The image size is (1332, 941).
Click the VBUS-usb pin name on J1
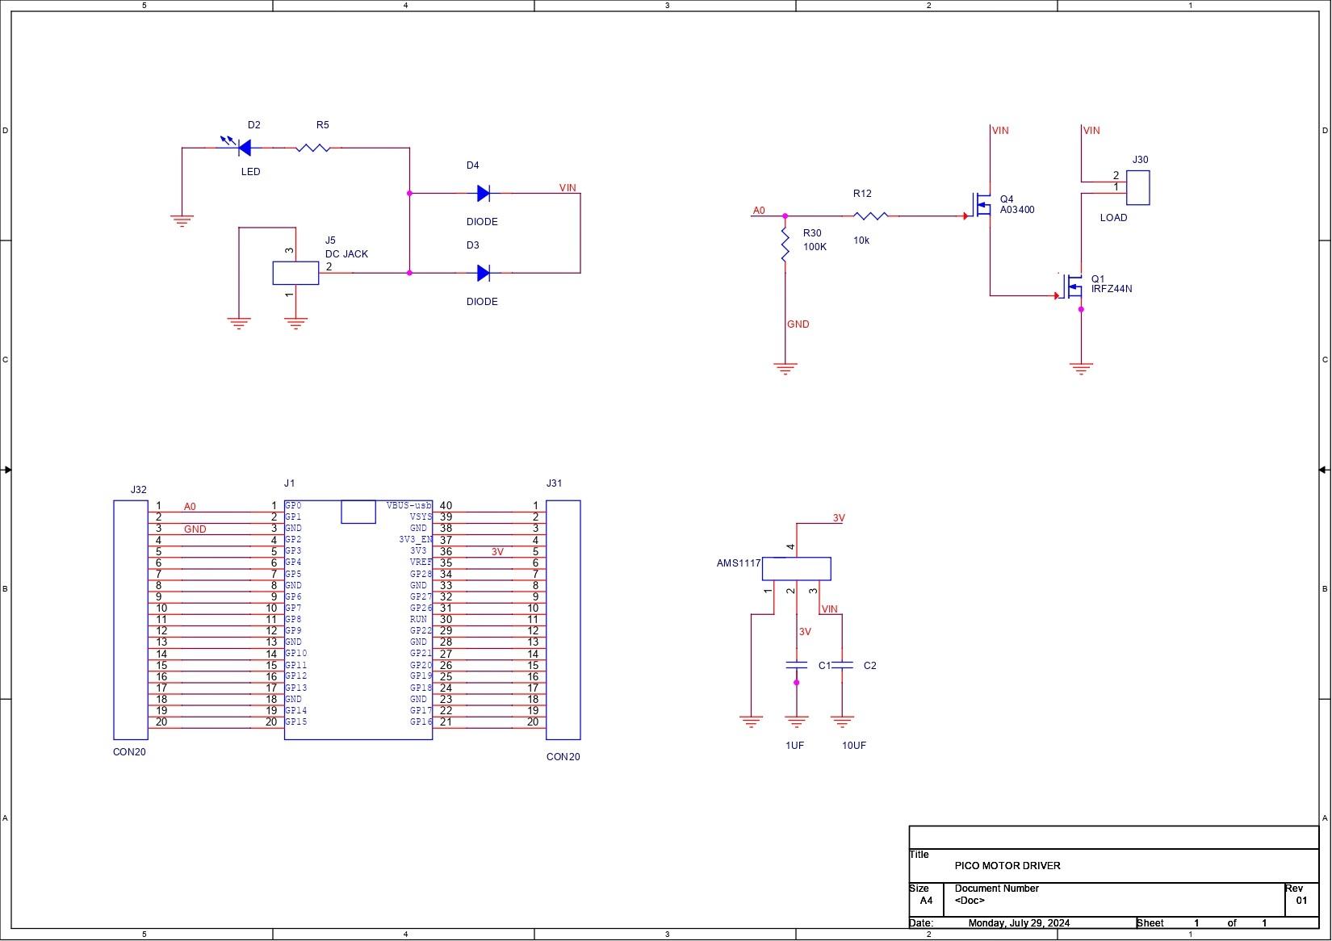tap(409, 505)
